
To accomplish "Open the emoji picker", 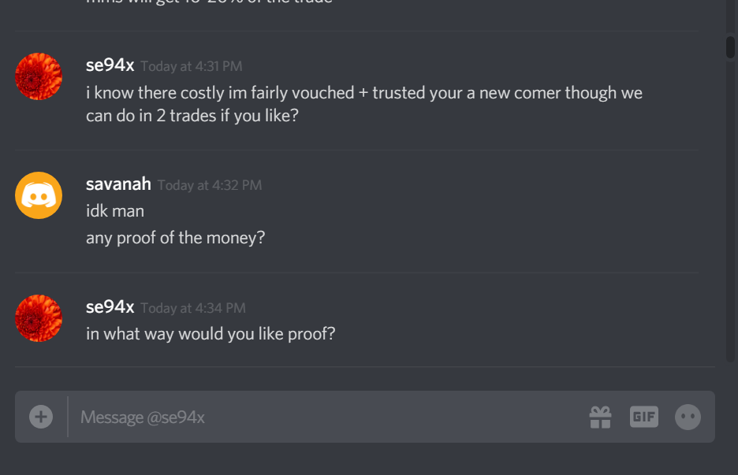I will pyautogui.click(x=688, y=417).
